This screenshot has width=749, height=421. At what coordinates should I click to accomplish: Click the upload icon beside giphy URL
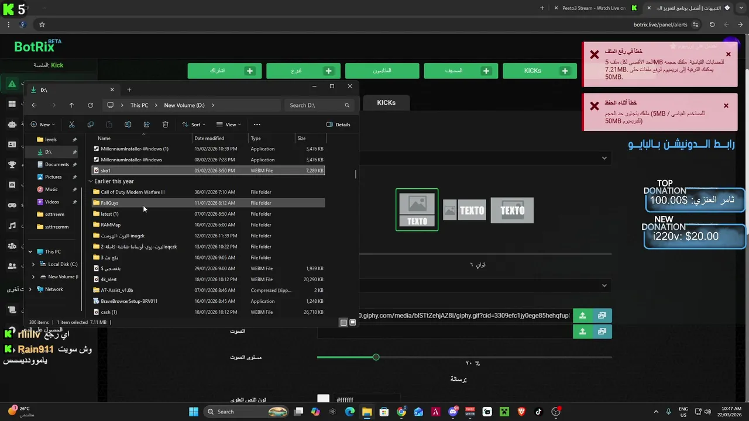tap(582, 316)
